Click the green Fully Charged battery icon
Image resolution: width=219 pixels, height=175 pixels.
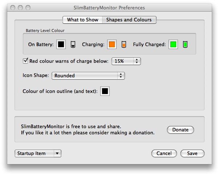click(x=185, y=44)
